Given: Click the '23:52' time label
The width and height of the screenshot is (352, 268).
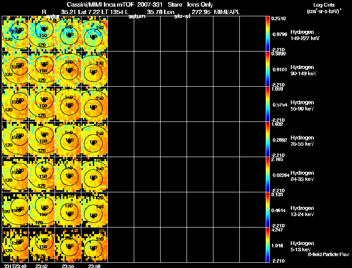Looking at the screenshot, I should tap(41, 266).
